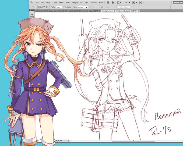
Task: Choose Subtract from selection mode icon
Action: [44, 7]
